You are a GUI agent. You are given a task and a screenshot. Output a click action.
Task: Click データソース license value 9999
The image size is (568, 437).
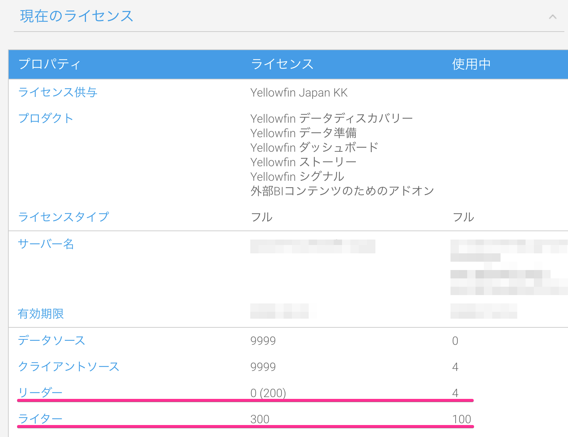point(263,341)
